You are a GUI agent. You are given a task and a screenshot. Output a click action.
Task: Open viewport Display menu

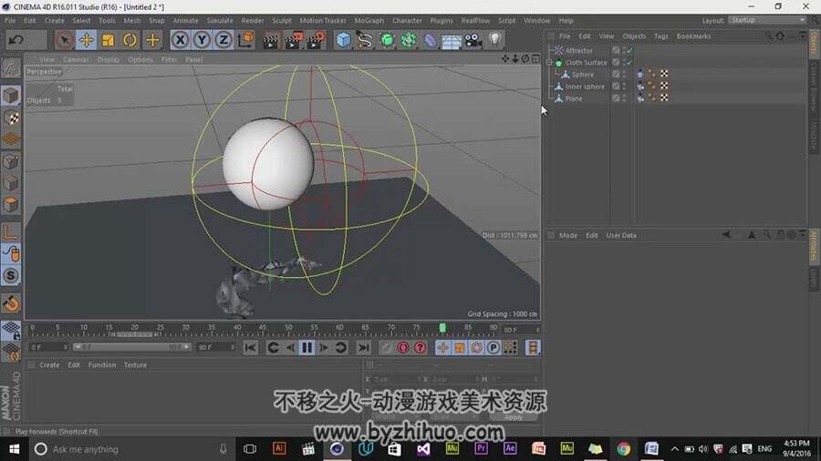coord(109,59)
